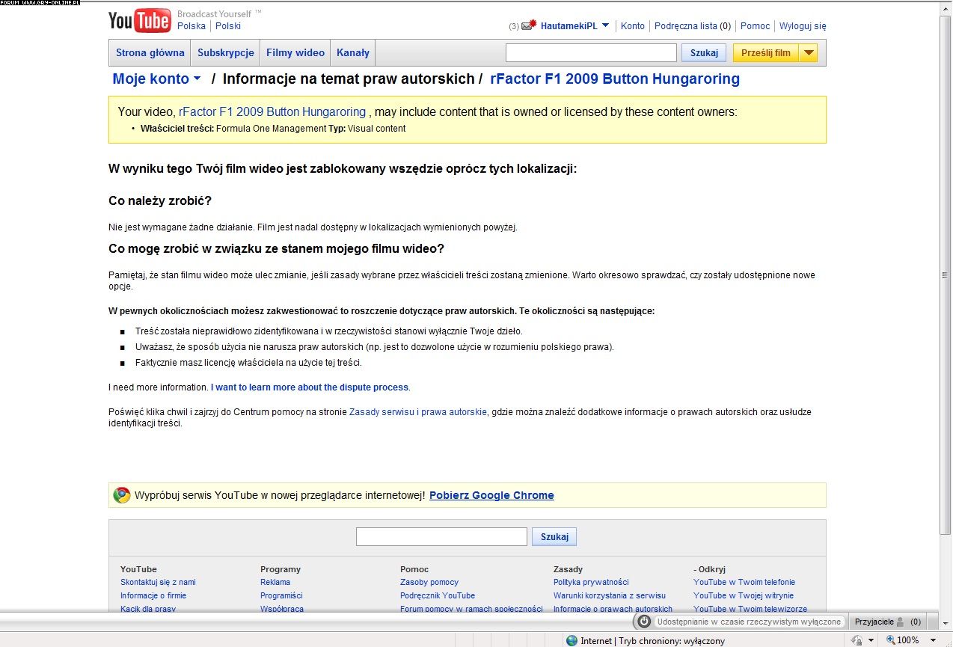953x647 pixels.
Task: Click the Co należy zrobić? heading
Action: [160, 201]
